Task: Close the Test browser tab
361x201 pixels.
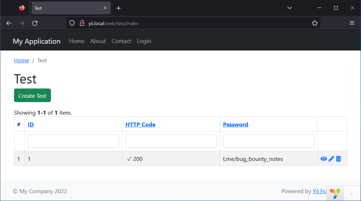Action: point(105,8)
